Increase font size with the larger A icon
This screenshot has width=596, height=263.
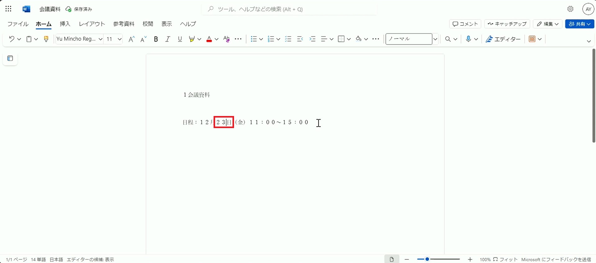click(132, 39)
